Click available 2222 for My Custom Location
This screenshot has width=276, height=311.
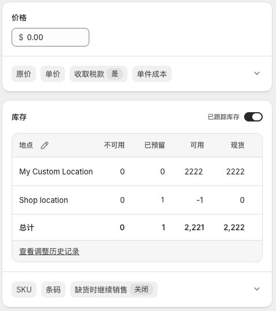point(194,171)
